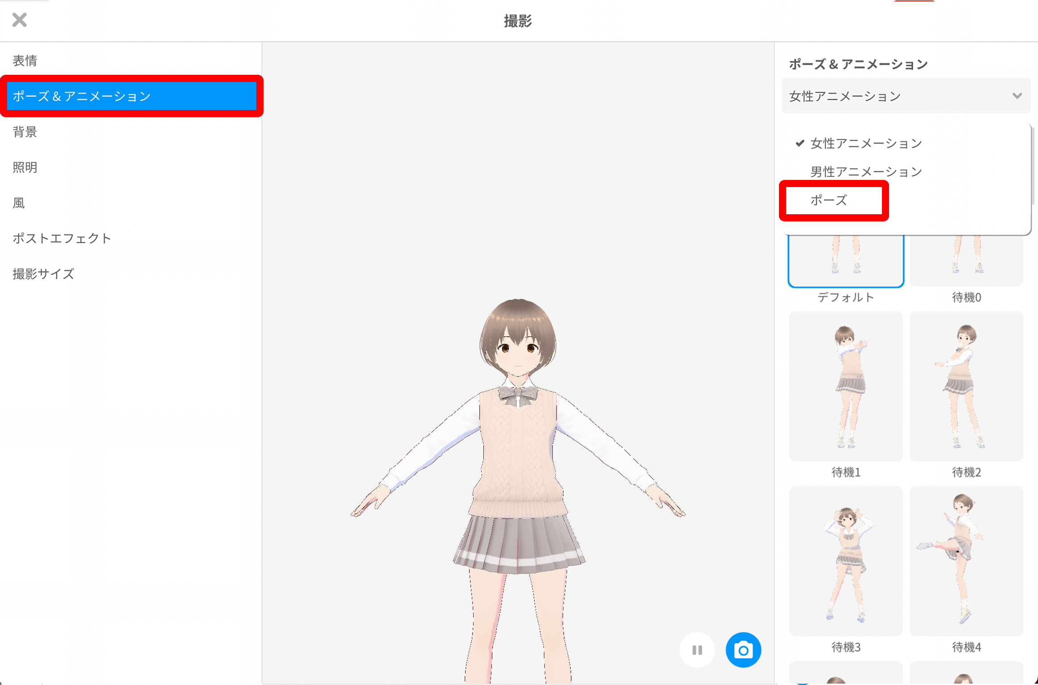Image resolution: width=1038 pixels, height=685 pixels.
Task: Pause the animation playback
Action: tap(697, 650)
